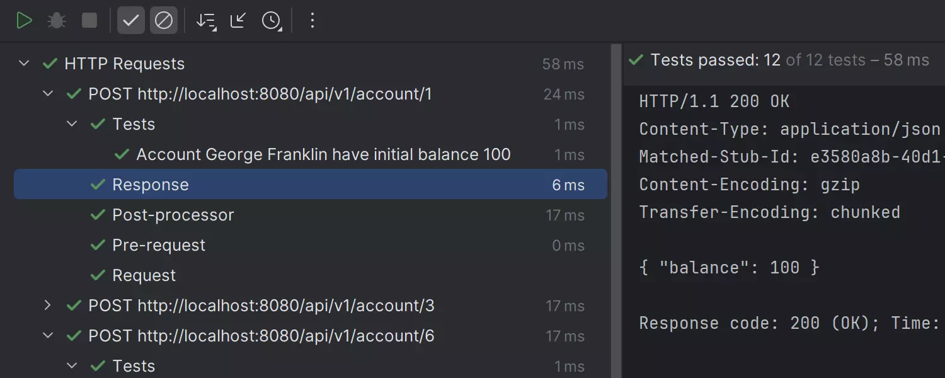Toggle the Show Ignored button
The height and width of the screenshot is (378, 945).
164,21
